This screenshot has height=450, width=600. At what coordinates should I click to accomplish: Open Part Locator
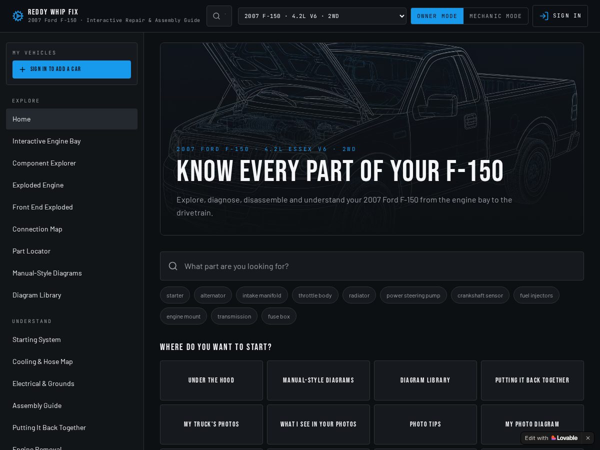tap(71, 251)
